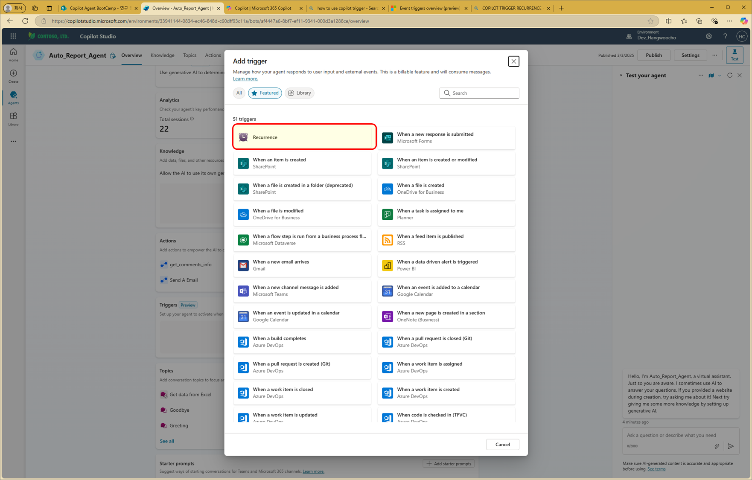Cancel the Add trigger dialog
The image size is (752, 480).
tap(503, 445)
